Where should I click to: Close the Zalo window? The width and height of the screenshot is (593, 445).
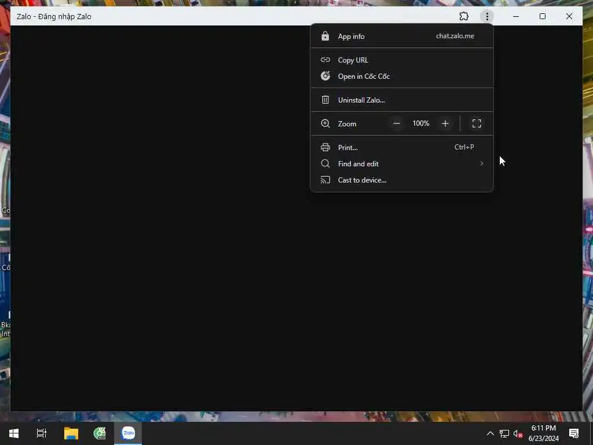[x=569, y=16]
